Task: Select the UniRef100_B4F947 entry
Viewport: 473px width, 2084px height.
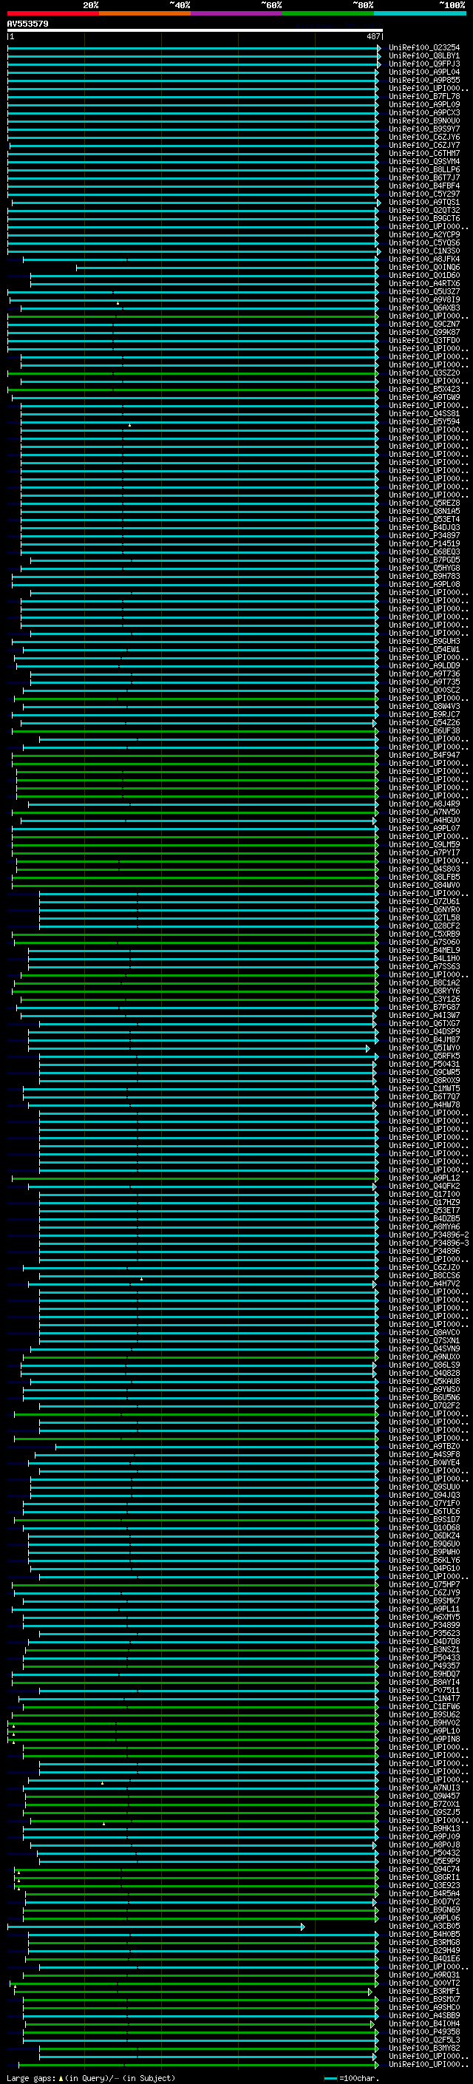Action: click(423, 755)
